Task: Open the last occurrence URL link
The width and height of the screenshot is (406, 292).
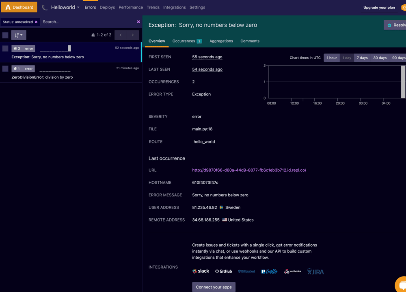Action: point(249,170)
